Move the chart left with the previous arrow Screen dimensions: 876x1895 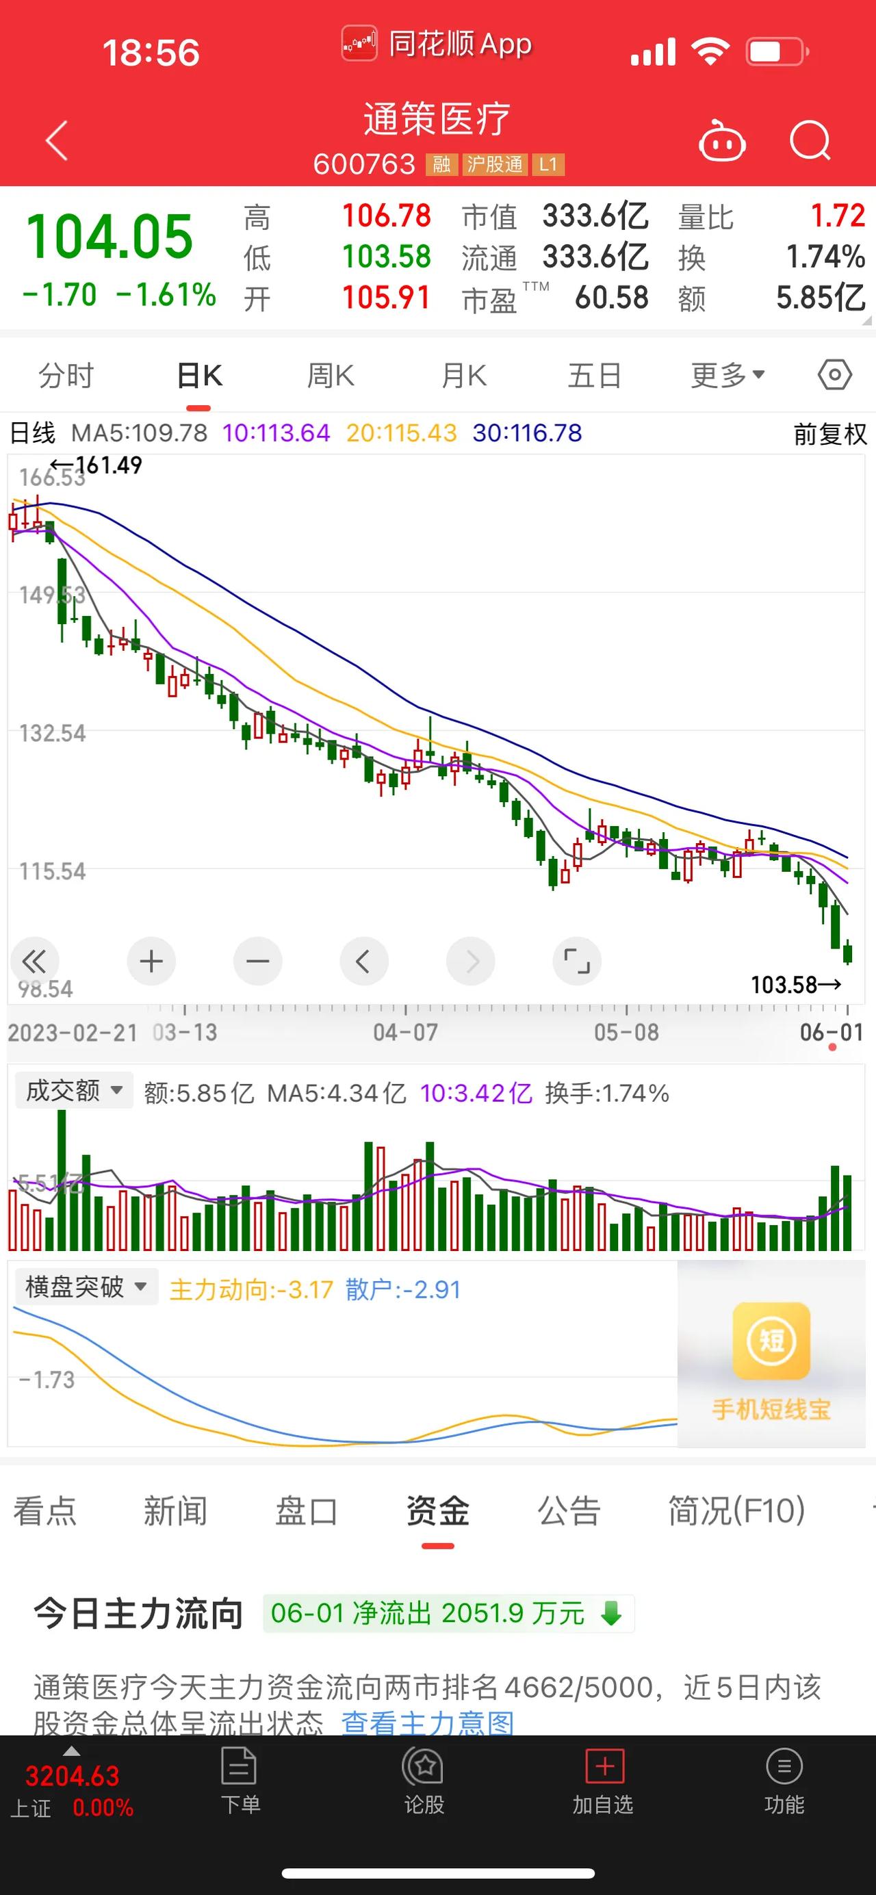(x=363, y=961)
